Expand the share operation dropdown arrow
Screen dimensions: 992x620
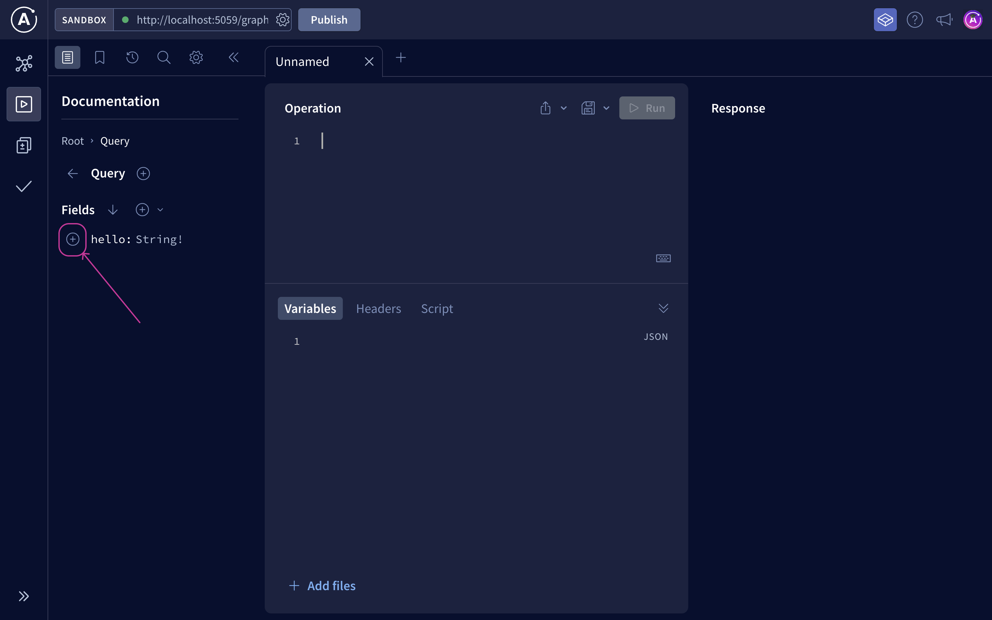[563, 108]
